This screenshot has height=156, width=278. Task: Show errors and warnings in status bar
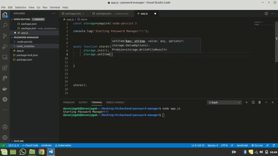pos(13,146)
